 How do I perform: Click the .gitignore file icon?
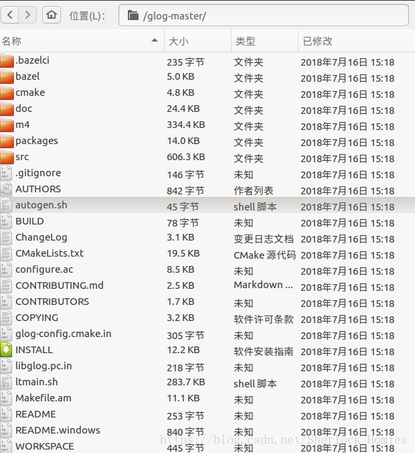coord(6,173)
